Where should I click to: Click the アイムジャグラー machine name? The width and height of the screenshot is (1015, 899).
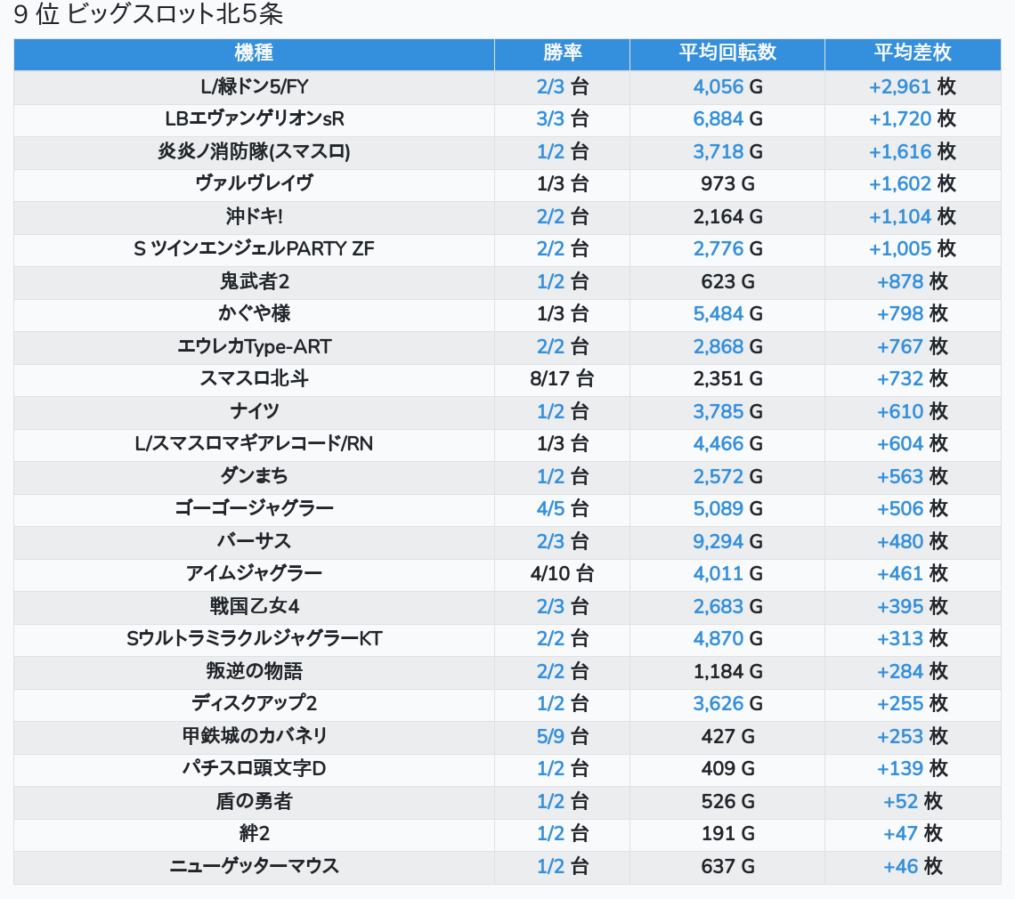coord(254,573)
